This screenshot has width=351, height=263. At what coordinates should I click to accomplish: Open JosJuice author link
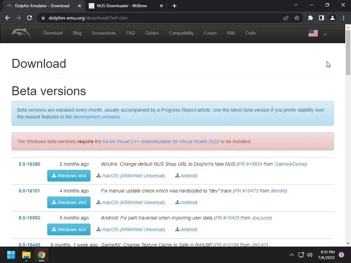click(261, 218)
